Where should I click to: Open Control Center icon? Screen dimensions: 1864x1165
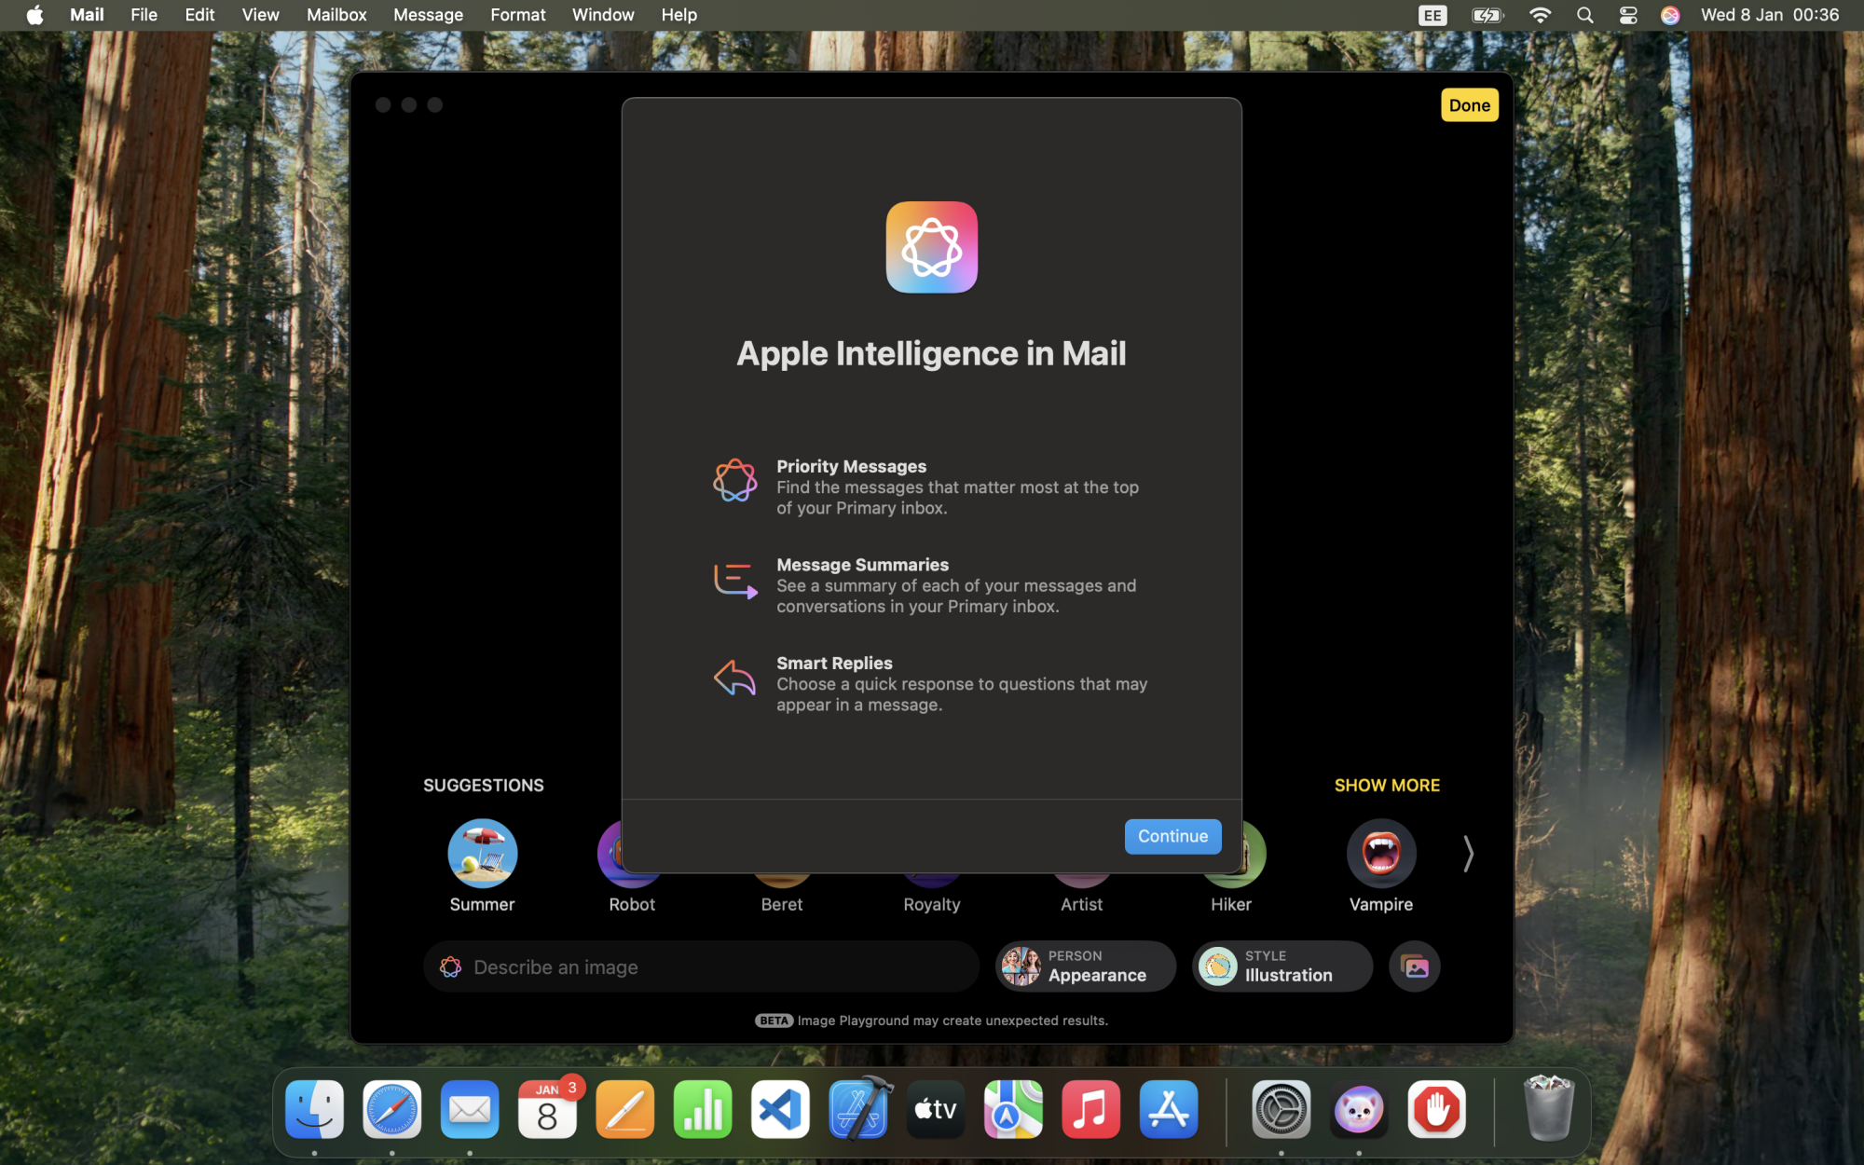pos(1628,15)
